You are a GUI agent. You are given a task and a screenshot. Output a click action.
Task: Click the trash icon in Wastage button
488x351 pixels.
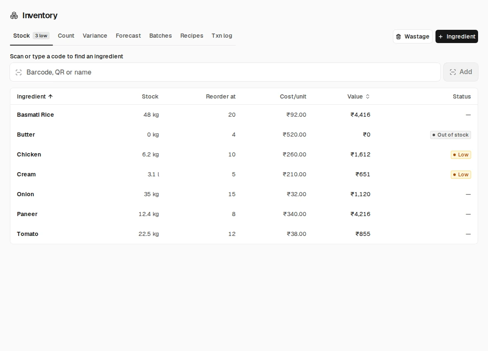click(x=398, y=37)
